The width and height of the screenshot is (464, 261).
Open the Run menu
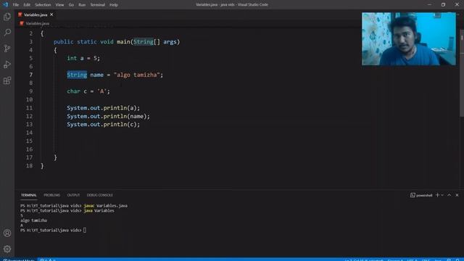click(82, 5)
